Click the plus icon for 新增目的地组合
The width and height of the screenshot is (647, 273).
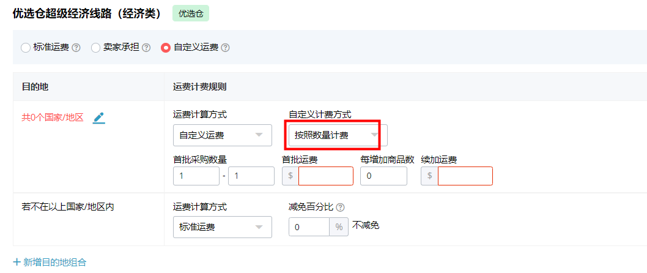17,262
